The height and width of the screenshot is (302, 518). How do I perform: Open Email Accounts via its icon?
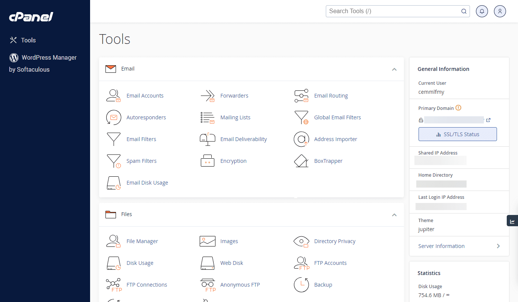point(113,96)
